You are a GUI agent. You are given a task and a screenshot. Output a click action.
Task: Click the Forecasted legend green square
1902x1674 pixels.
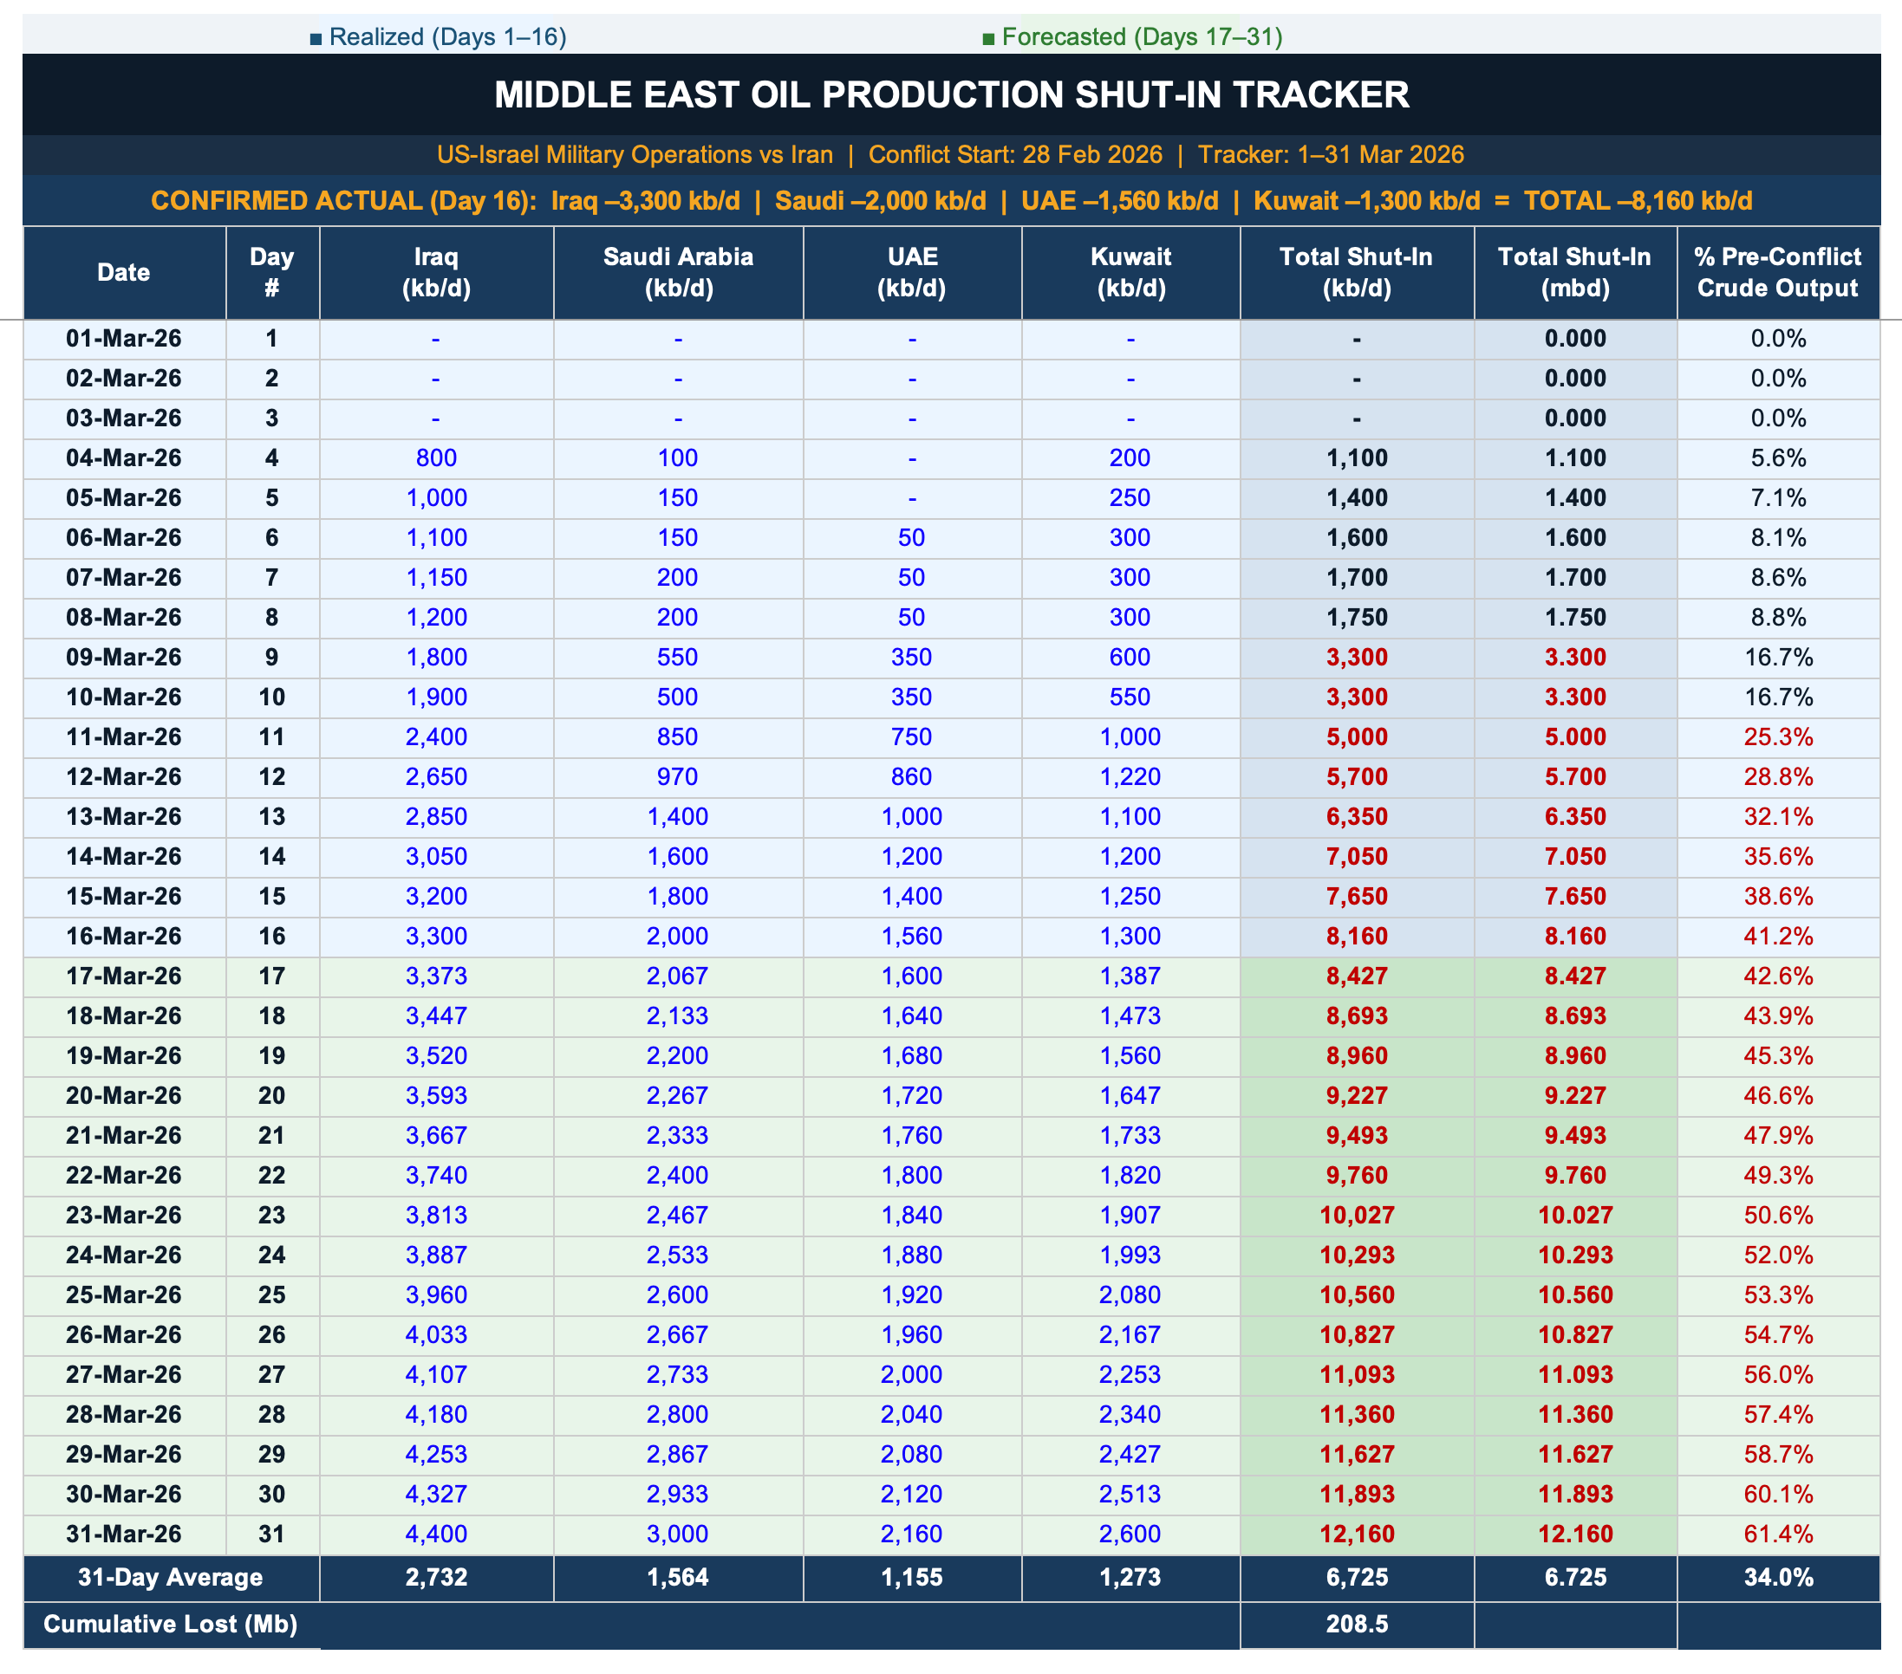[x=988, y=38]
